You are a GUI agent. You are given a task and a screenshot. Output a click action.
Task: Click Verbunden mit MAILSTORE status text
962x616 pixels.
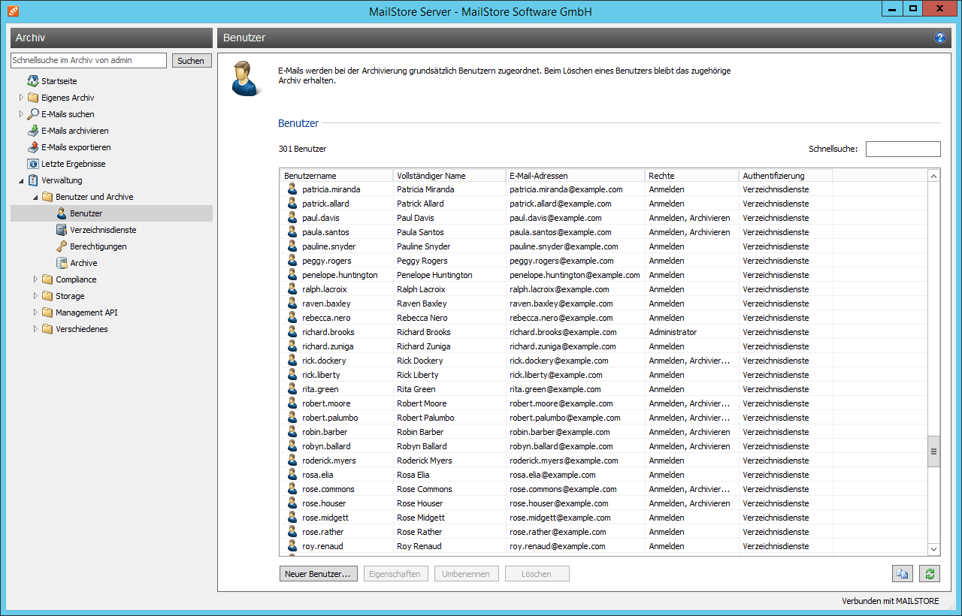(x=889, y=602)
